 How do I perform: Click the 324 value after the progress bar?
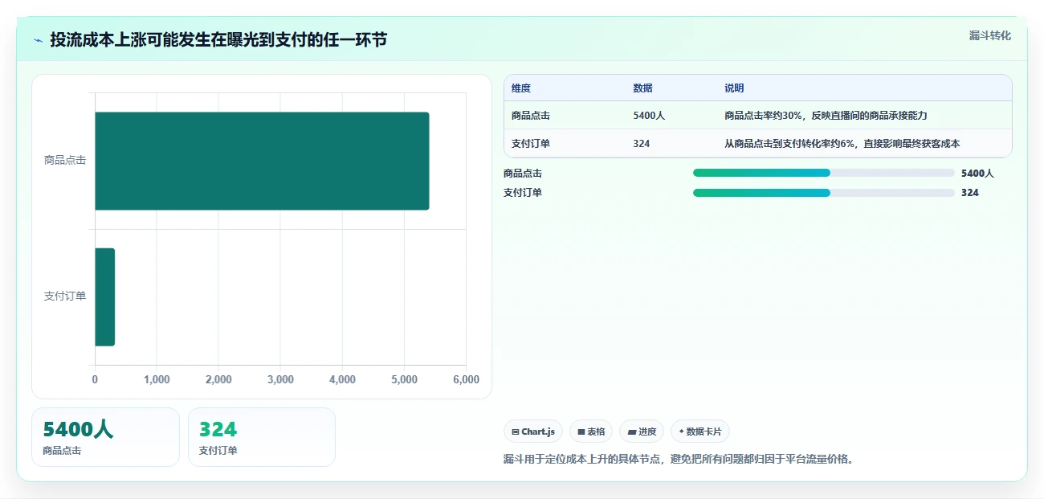pos(970,193)
